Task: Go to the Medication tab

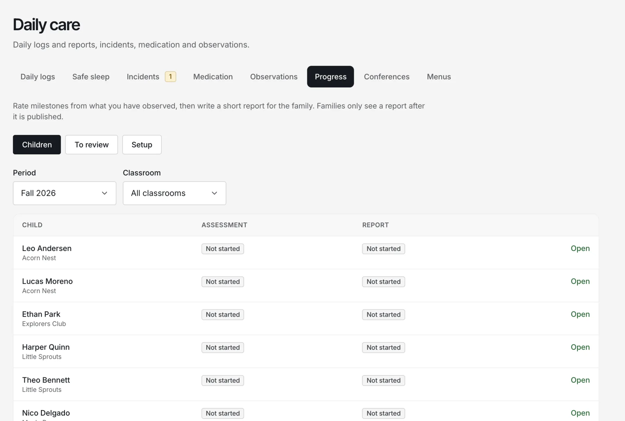Action: [213, 76]
